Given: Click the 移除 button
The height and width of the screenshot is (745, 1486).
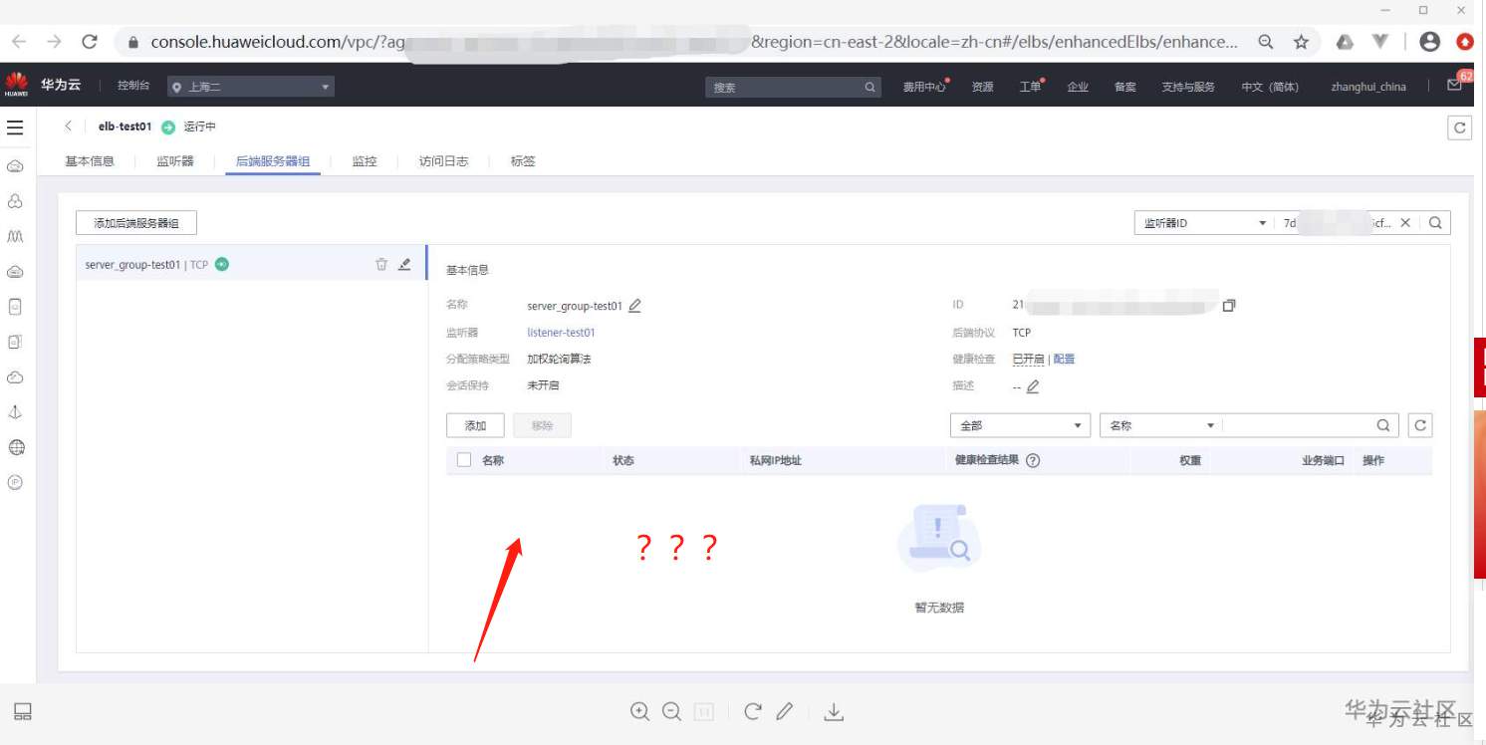Looking at the screenshot, I should click(542, 425).
